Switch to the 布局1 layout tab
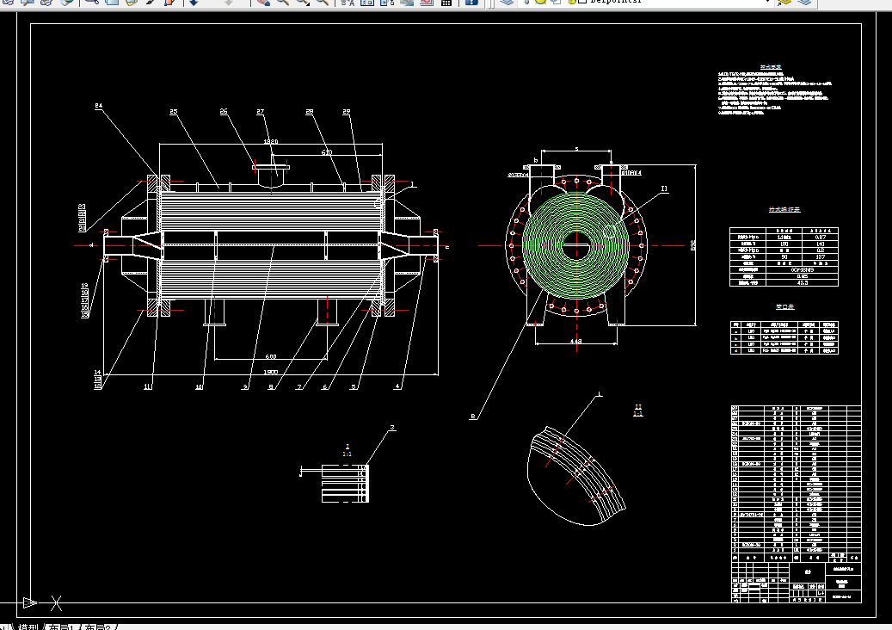Screen dimensions: 892x630 tap(61, 627)
